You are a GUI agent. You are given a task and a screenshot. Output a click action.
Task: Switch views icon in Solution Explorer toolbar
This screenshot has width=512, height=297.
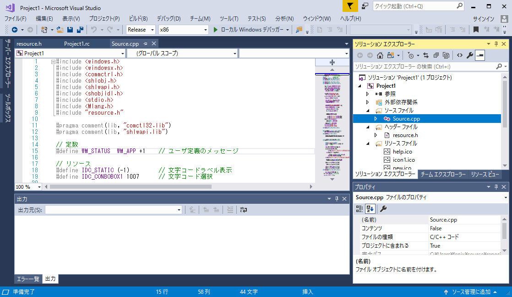[391, 55]
